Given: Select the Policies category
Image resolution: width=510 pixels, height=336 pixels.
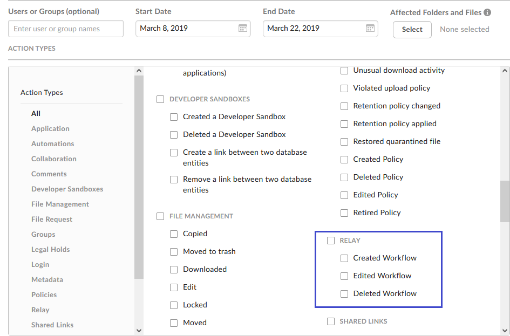Looking at the screenshot, I should tap(44, 294).
